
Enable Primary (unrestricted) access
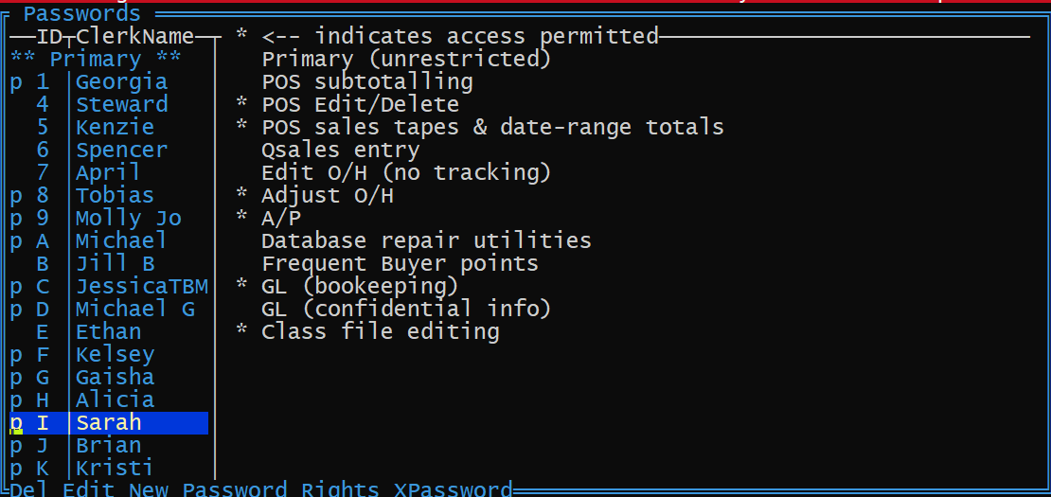[406, 60]
